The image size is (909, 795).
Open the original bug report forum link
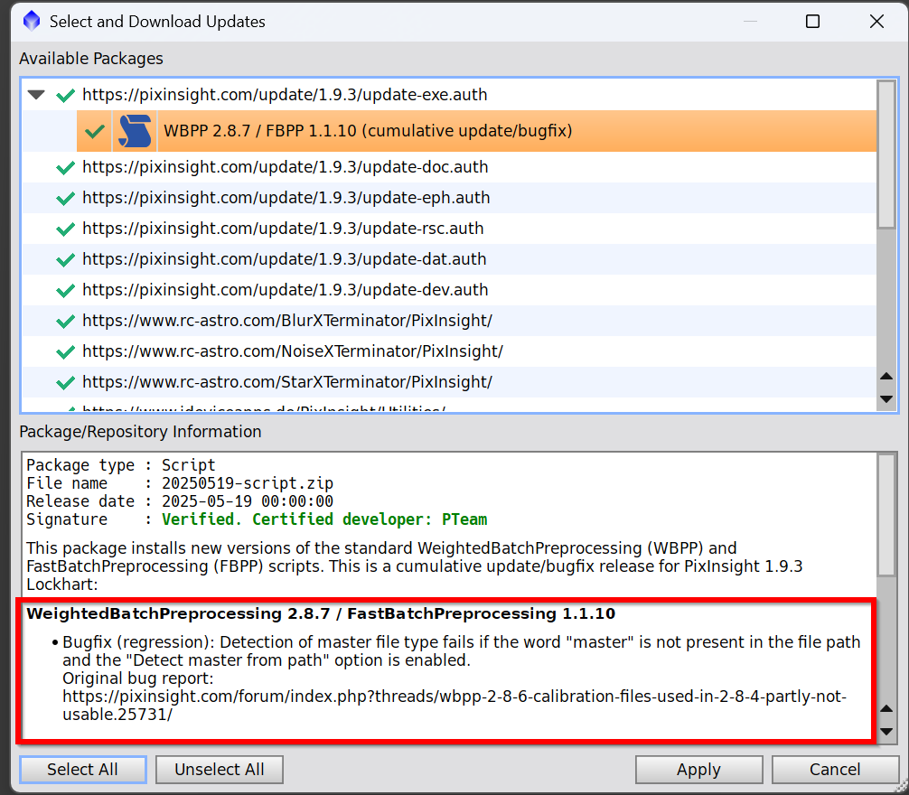click(x=454, y=706)
